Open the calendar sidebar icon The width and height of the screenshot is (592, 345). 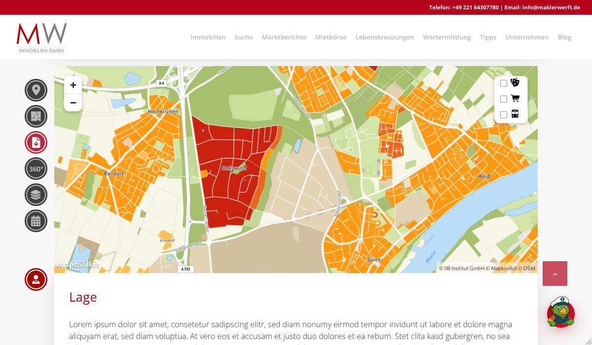[x=36, y=221]
